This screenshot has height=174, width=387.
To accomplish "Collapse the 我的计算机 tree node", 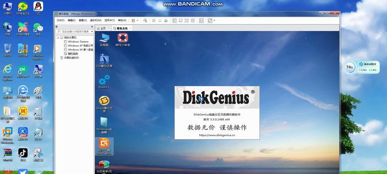I will [x=58, y=38].
